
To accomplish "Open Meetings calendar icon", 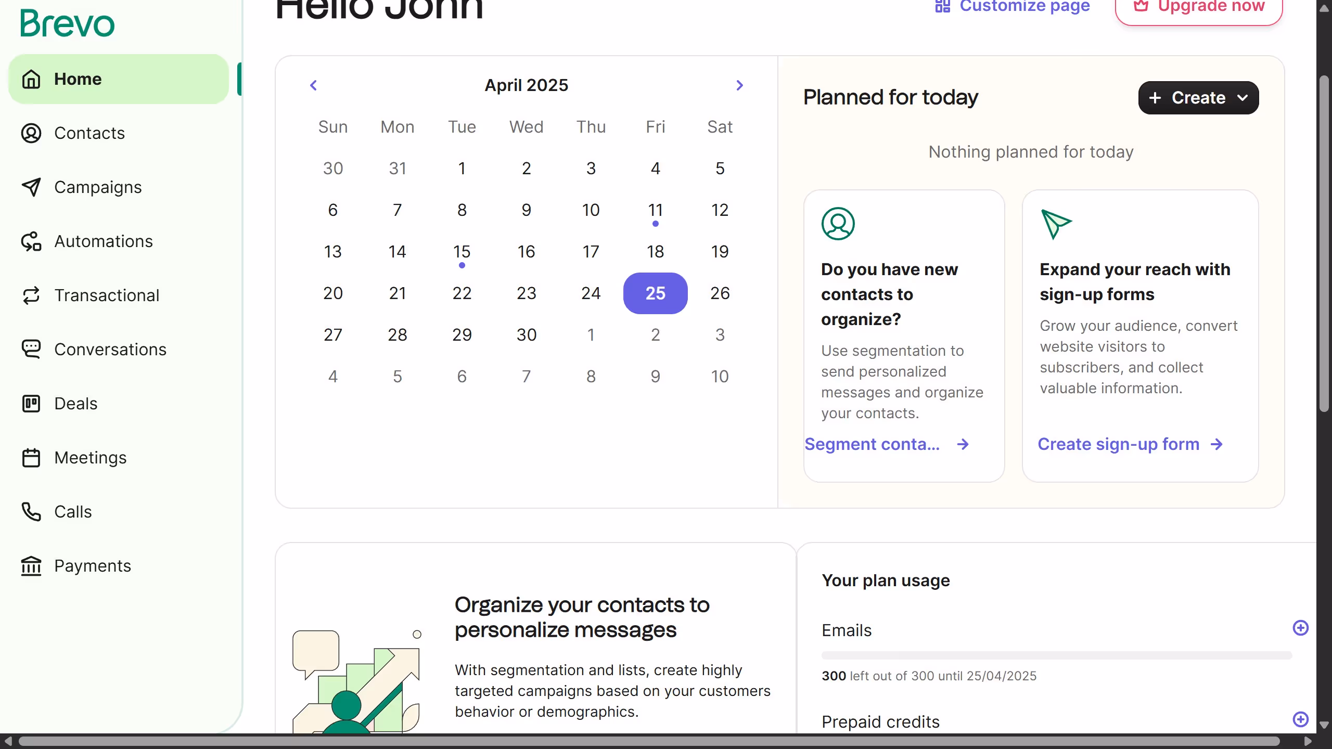I will 31,458.
